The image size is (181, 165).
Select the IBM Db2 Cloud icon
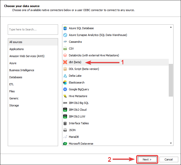(65, 110)
